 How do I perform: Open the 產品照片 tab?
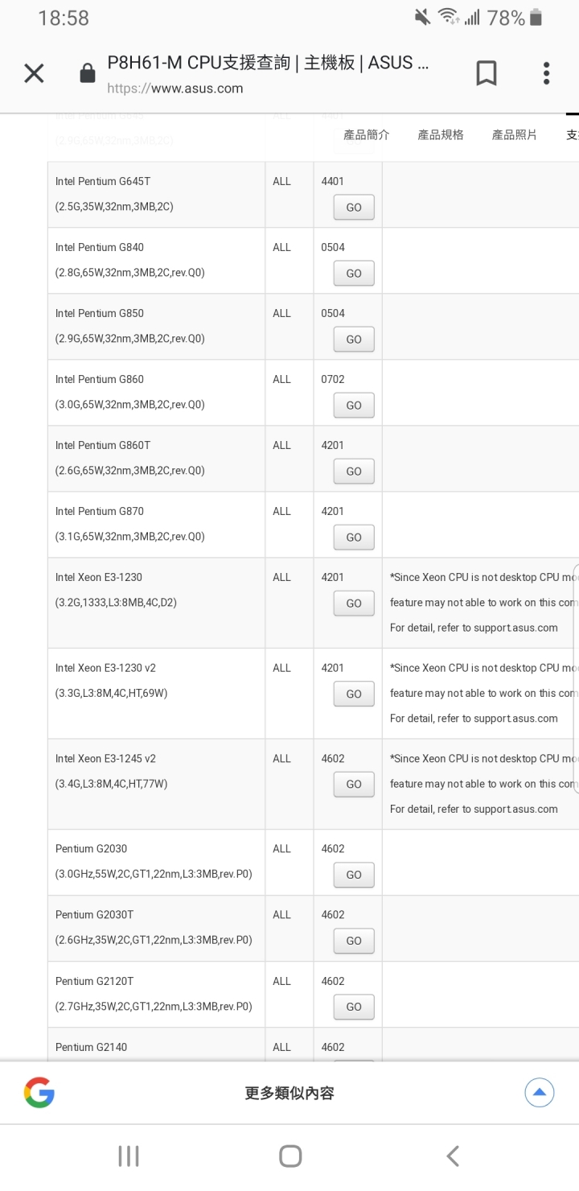515,134
